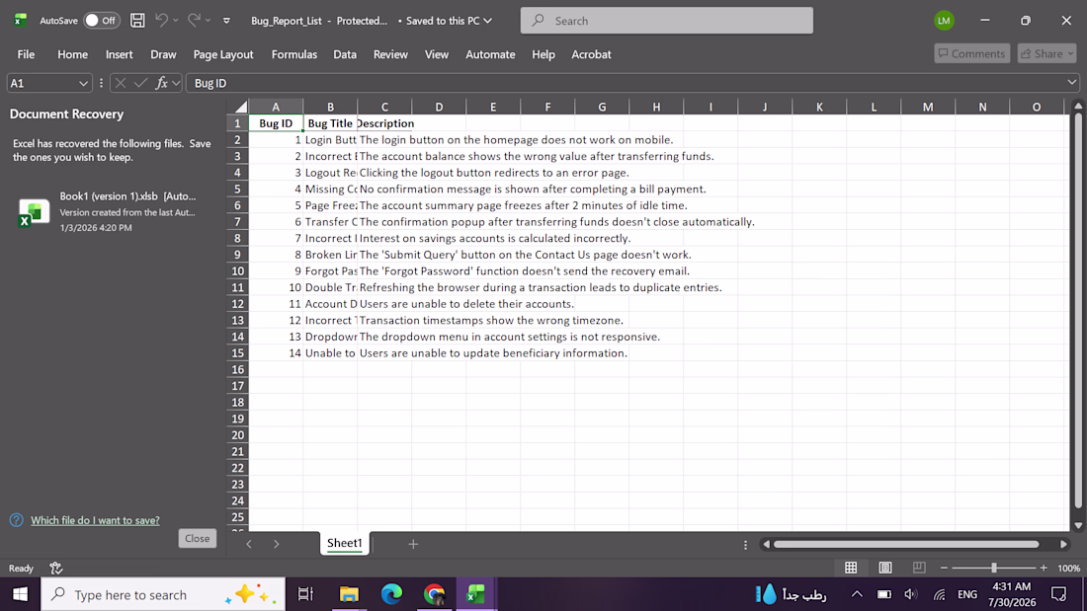This screenshot has width=1087, height=611.
Task: Open the View tab
Action: 436,54
